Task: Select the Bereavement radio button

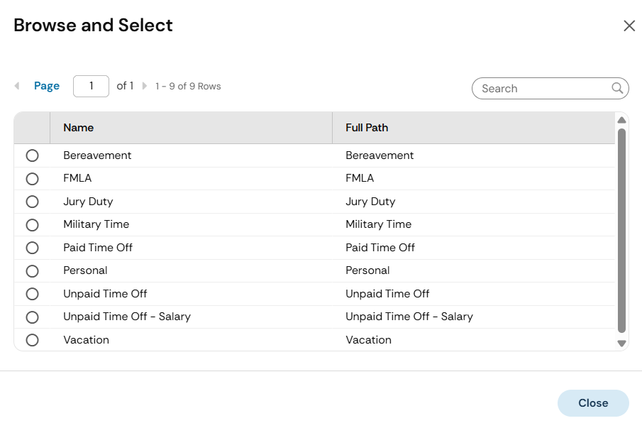Action: pos(32,155)
